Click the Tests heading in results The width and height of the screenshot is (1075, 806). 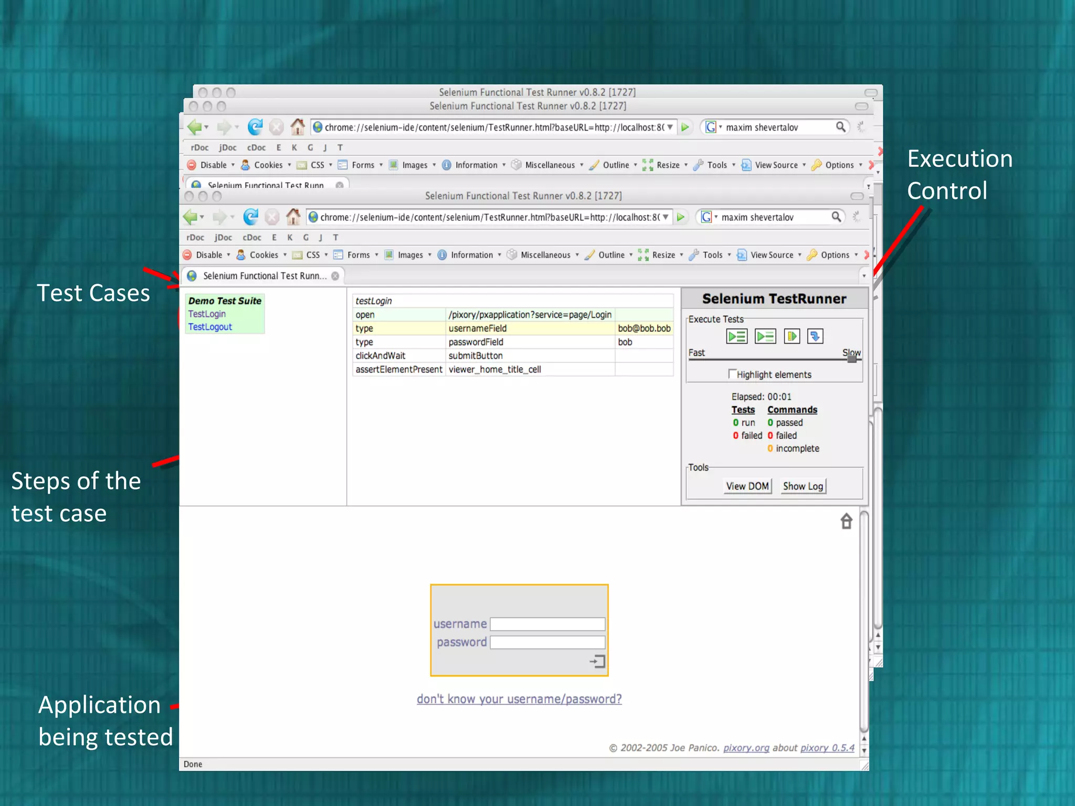[x=743, y=410]
